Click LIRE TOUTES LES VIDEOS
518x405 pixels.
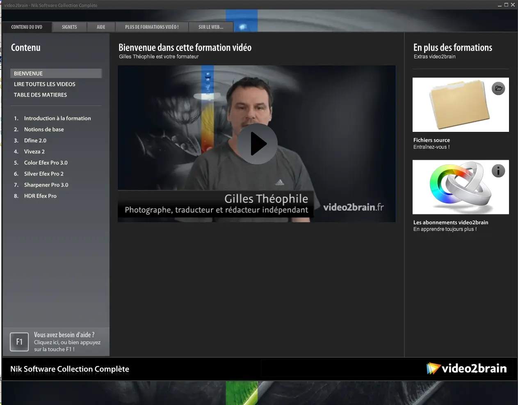45,84
